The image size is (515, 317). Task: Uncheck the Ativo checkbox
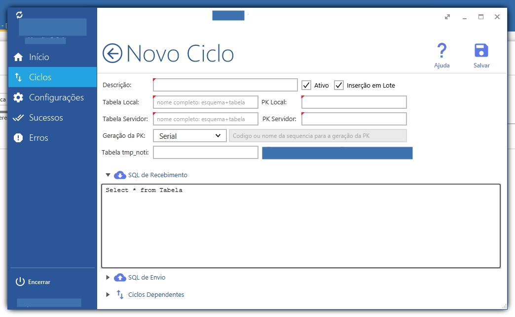point(306,85)
